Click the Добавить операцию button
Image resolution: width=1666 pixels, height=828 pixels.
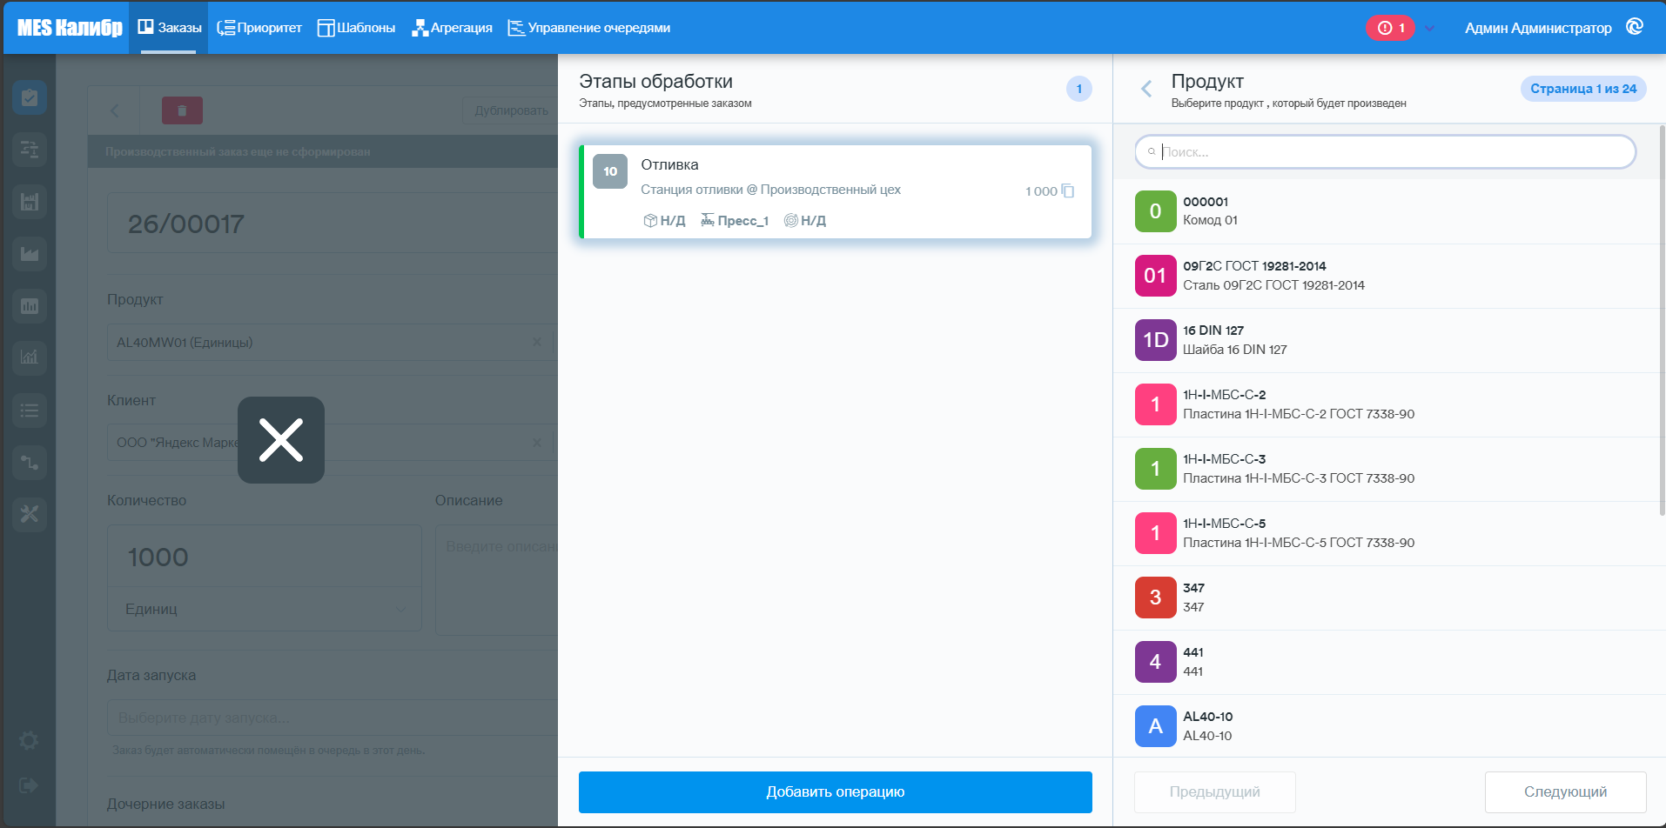click(835, 792)
